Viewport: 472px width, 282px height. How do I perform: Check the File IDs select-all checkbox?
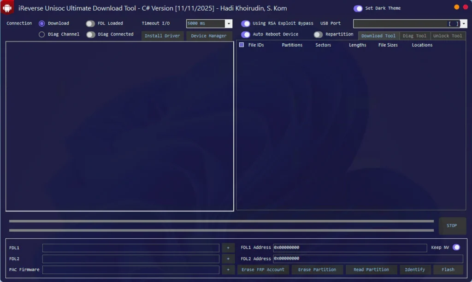pyautogui.click(x=242, y=45)
